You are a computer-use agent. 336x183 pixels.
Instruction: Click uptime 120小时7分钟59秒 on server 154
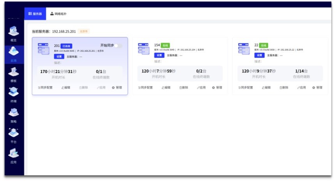(x=159, y=71)
